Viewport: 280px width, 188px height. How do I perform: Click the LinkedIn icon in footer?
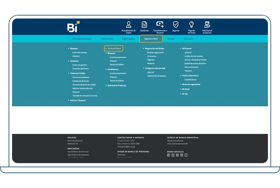[x=182, y=155]
